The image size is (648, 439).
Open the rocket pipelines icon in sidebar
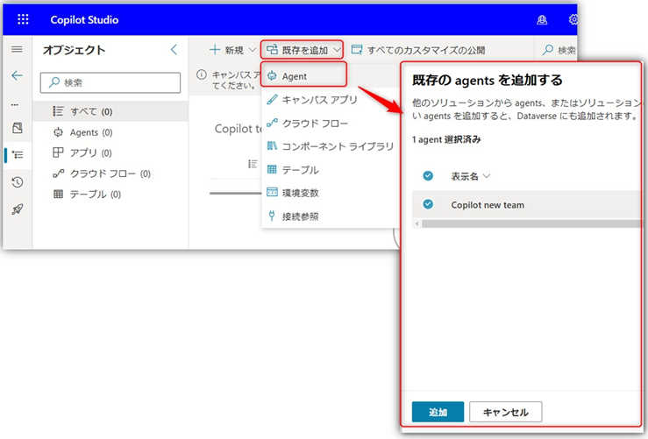coord(18,209)
